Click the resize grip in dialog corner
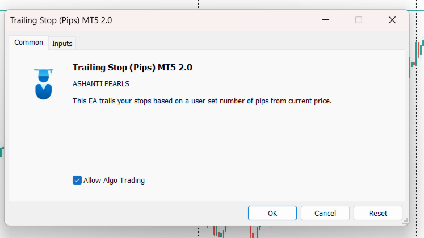 point(405,222)
